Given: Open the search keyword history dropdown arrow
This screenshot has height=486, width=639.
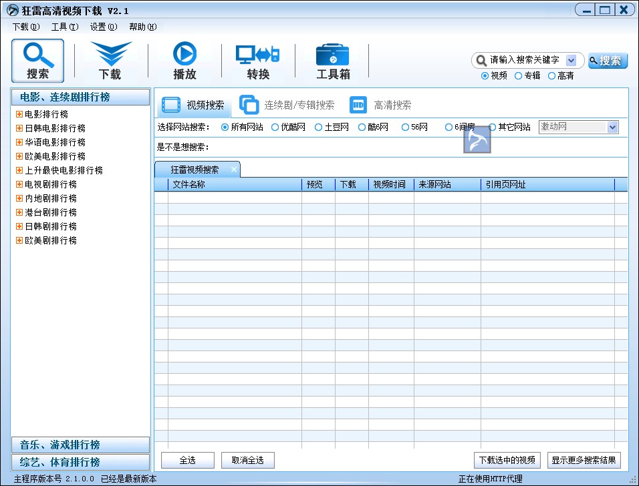Looking at the screenshot, I should [x=572, y=59].
